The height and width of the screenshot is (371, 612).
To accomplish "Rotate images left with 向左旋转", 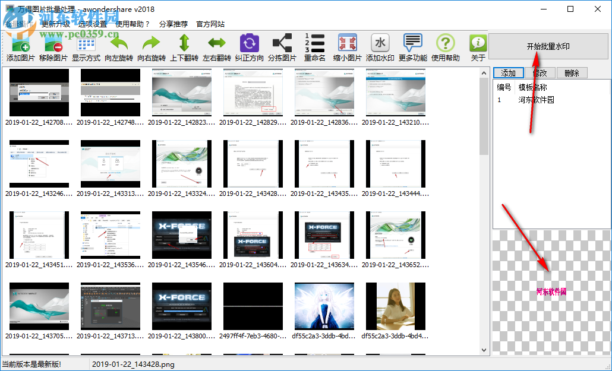I will pos(119,45).
